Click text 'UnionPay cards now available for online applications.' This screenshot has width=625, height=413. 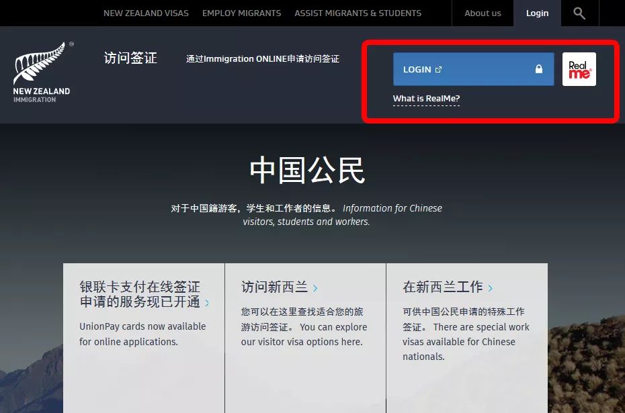pyautogui.click(x=142, y=334)
